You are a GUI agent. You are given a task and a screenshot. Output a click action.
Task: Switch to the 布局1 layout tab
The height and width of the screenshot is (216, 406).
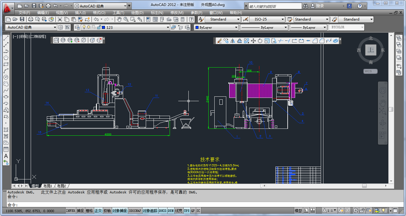(47, 186)
